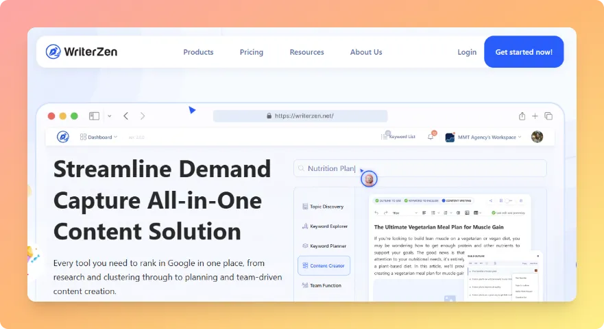Click the WriterZen logo in the top navigation
This screenshot has height=329, width=604.
(82, 51)
